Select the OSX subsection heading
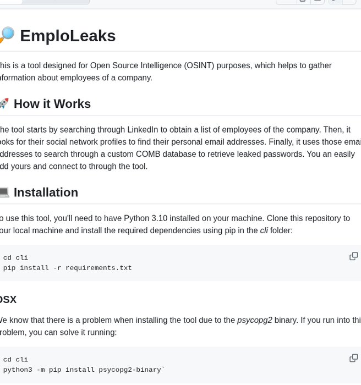 point(8,300)
